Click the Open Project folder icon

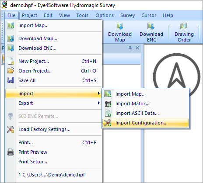(x=10, y=71)
